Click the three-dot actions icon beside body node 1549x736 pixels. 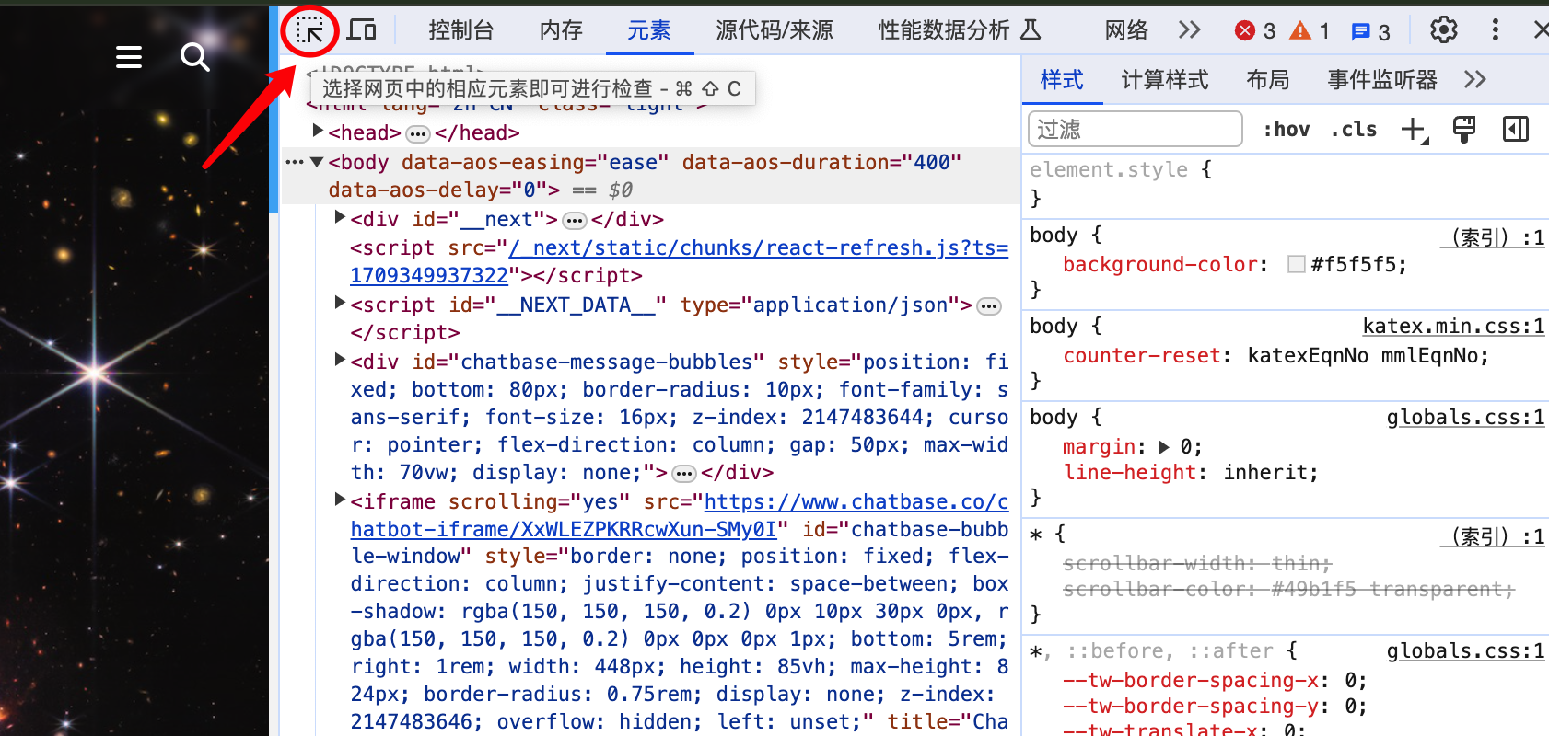click(294, 162)
